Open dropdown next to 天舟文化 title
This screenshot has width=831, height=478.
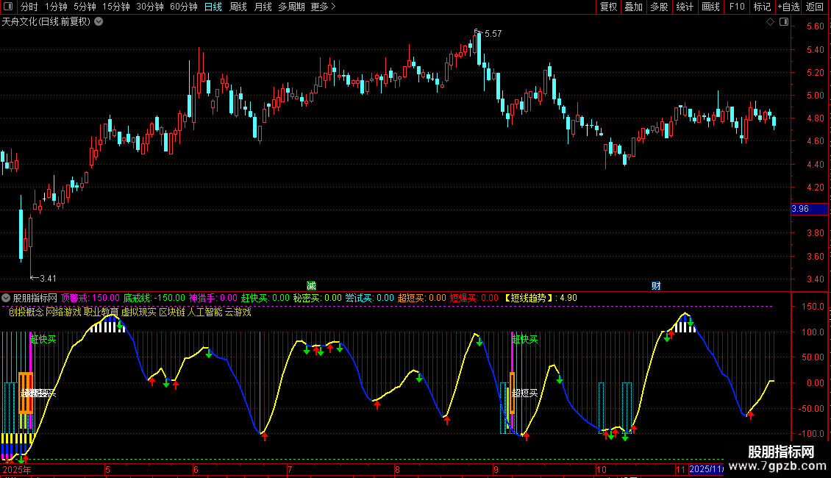coord(99,22)
